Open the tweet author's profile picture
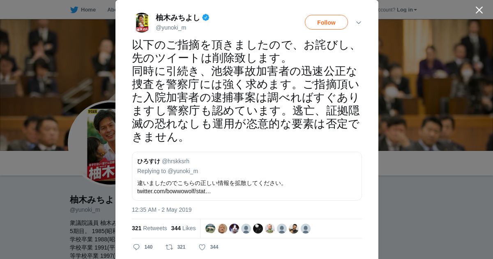Viewport: 493px width, 259px height. pos(142,22)
